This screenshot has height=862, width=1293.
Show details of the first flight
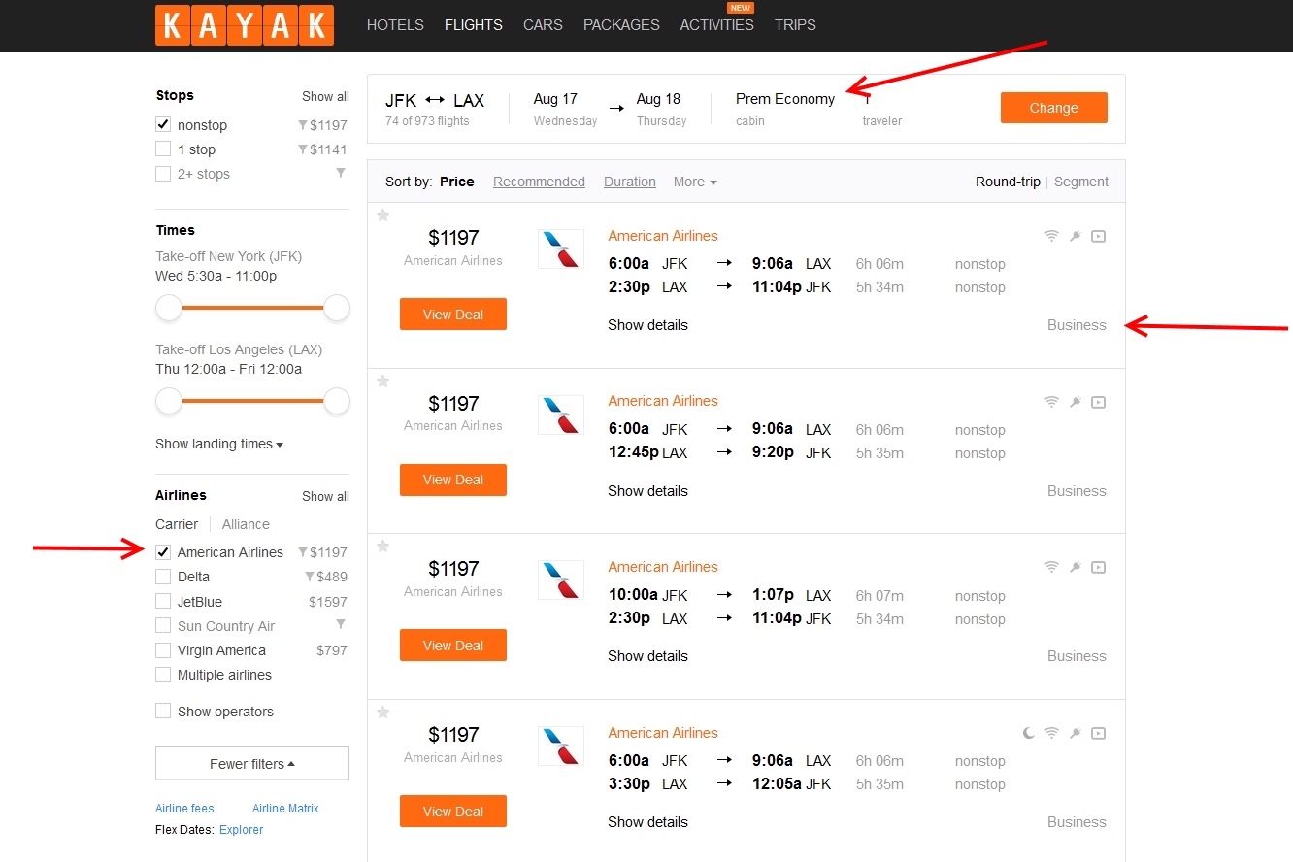coord(647,325)
